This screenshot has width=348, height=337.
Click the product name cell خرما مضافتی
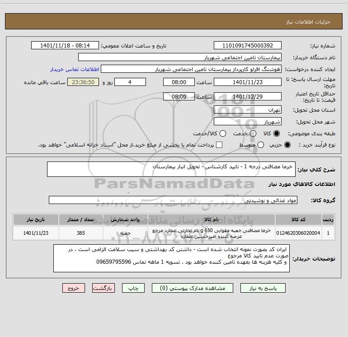pos(212,233)
